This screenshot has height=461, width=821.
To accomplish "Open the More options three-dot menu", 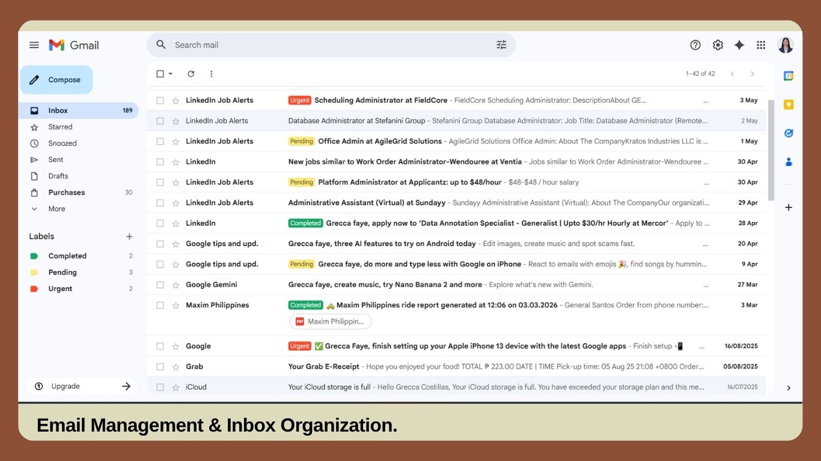I will pyautogui.click(x=211, y=74).
